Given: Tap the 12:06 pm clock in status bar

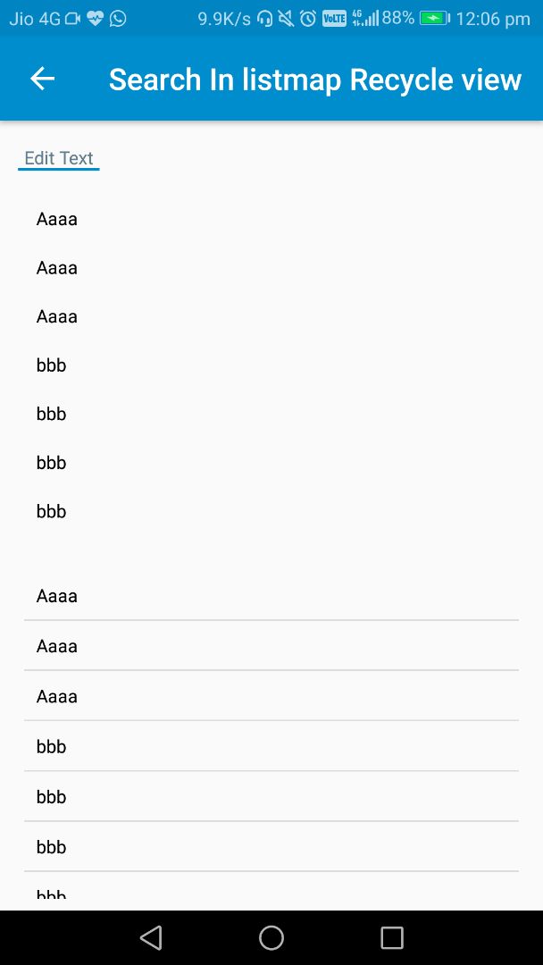Looking at the screenshot, I should click(x=492, y=18).
